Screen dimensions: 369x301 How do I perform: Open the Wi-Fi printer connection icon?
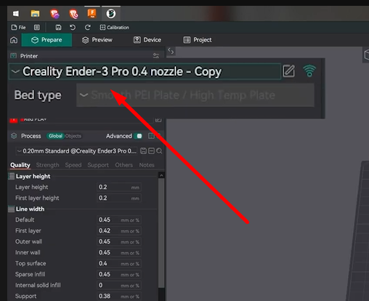[309, 71]
